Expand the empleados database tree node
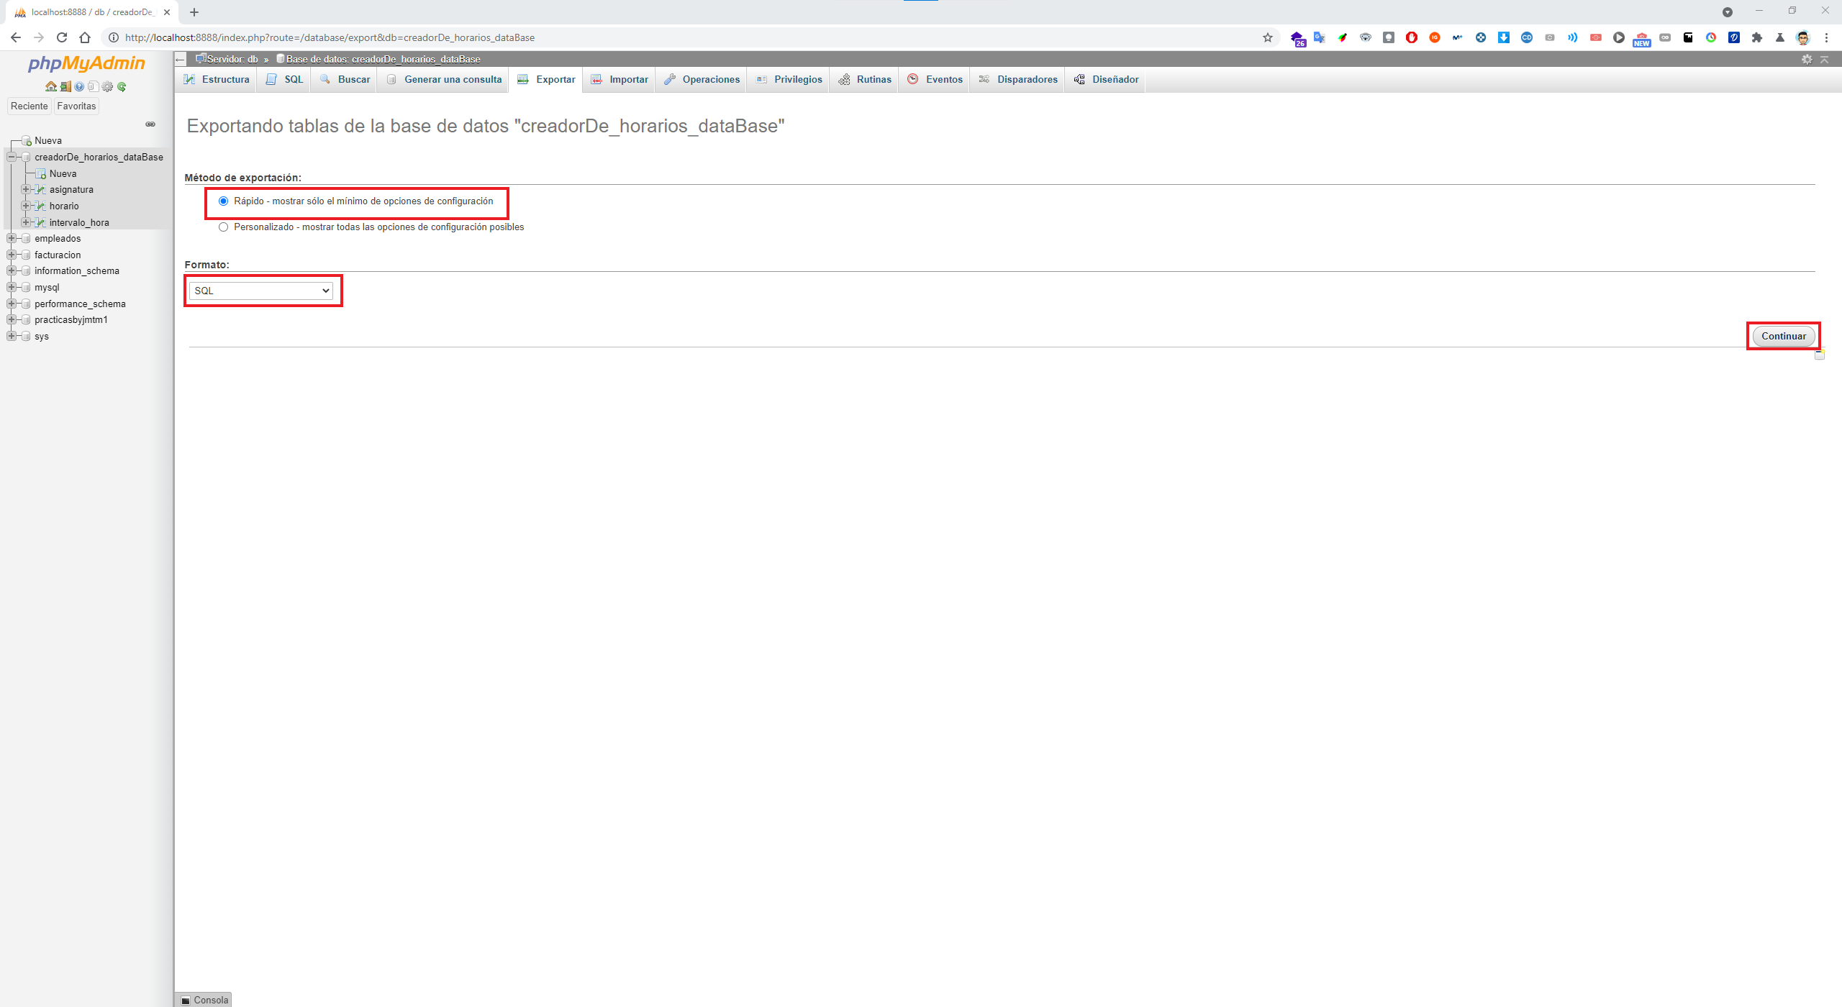The image size is (1842, 1007). coord(12,239)
